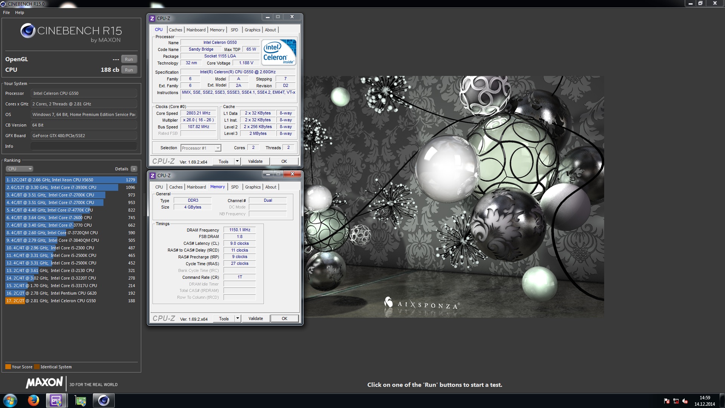Click the Intel Celeron inside logo

pos(279,53)
